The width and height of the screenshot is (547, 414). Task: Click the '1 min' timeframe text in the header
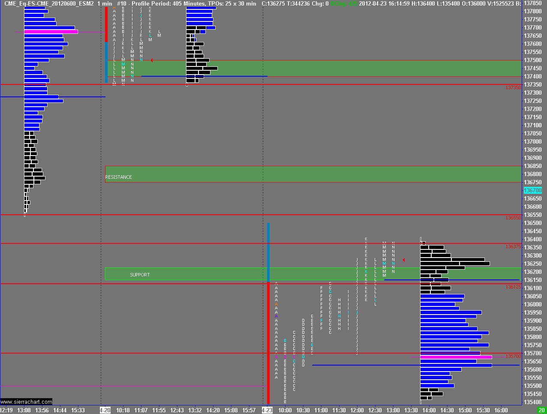pos(105,3)
